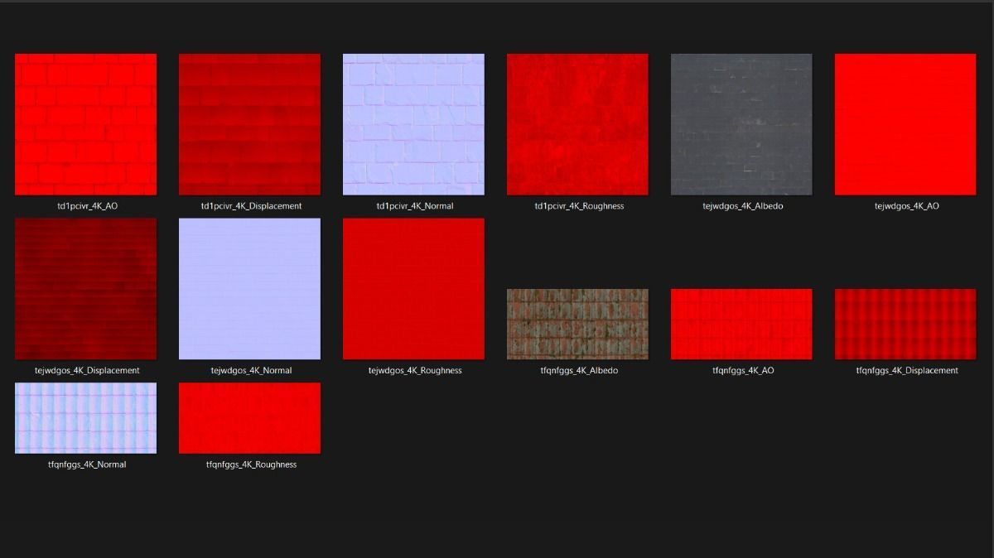The width and height of the screenshot is (994, 558).
Task: Select the tfqnfggs_4K_Albedo brick texture
Action: (577, 324)
